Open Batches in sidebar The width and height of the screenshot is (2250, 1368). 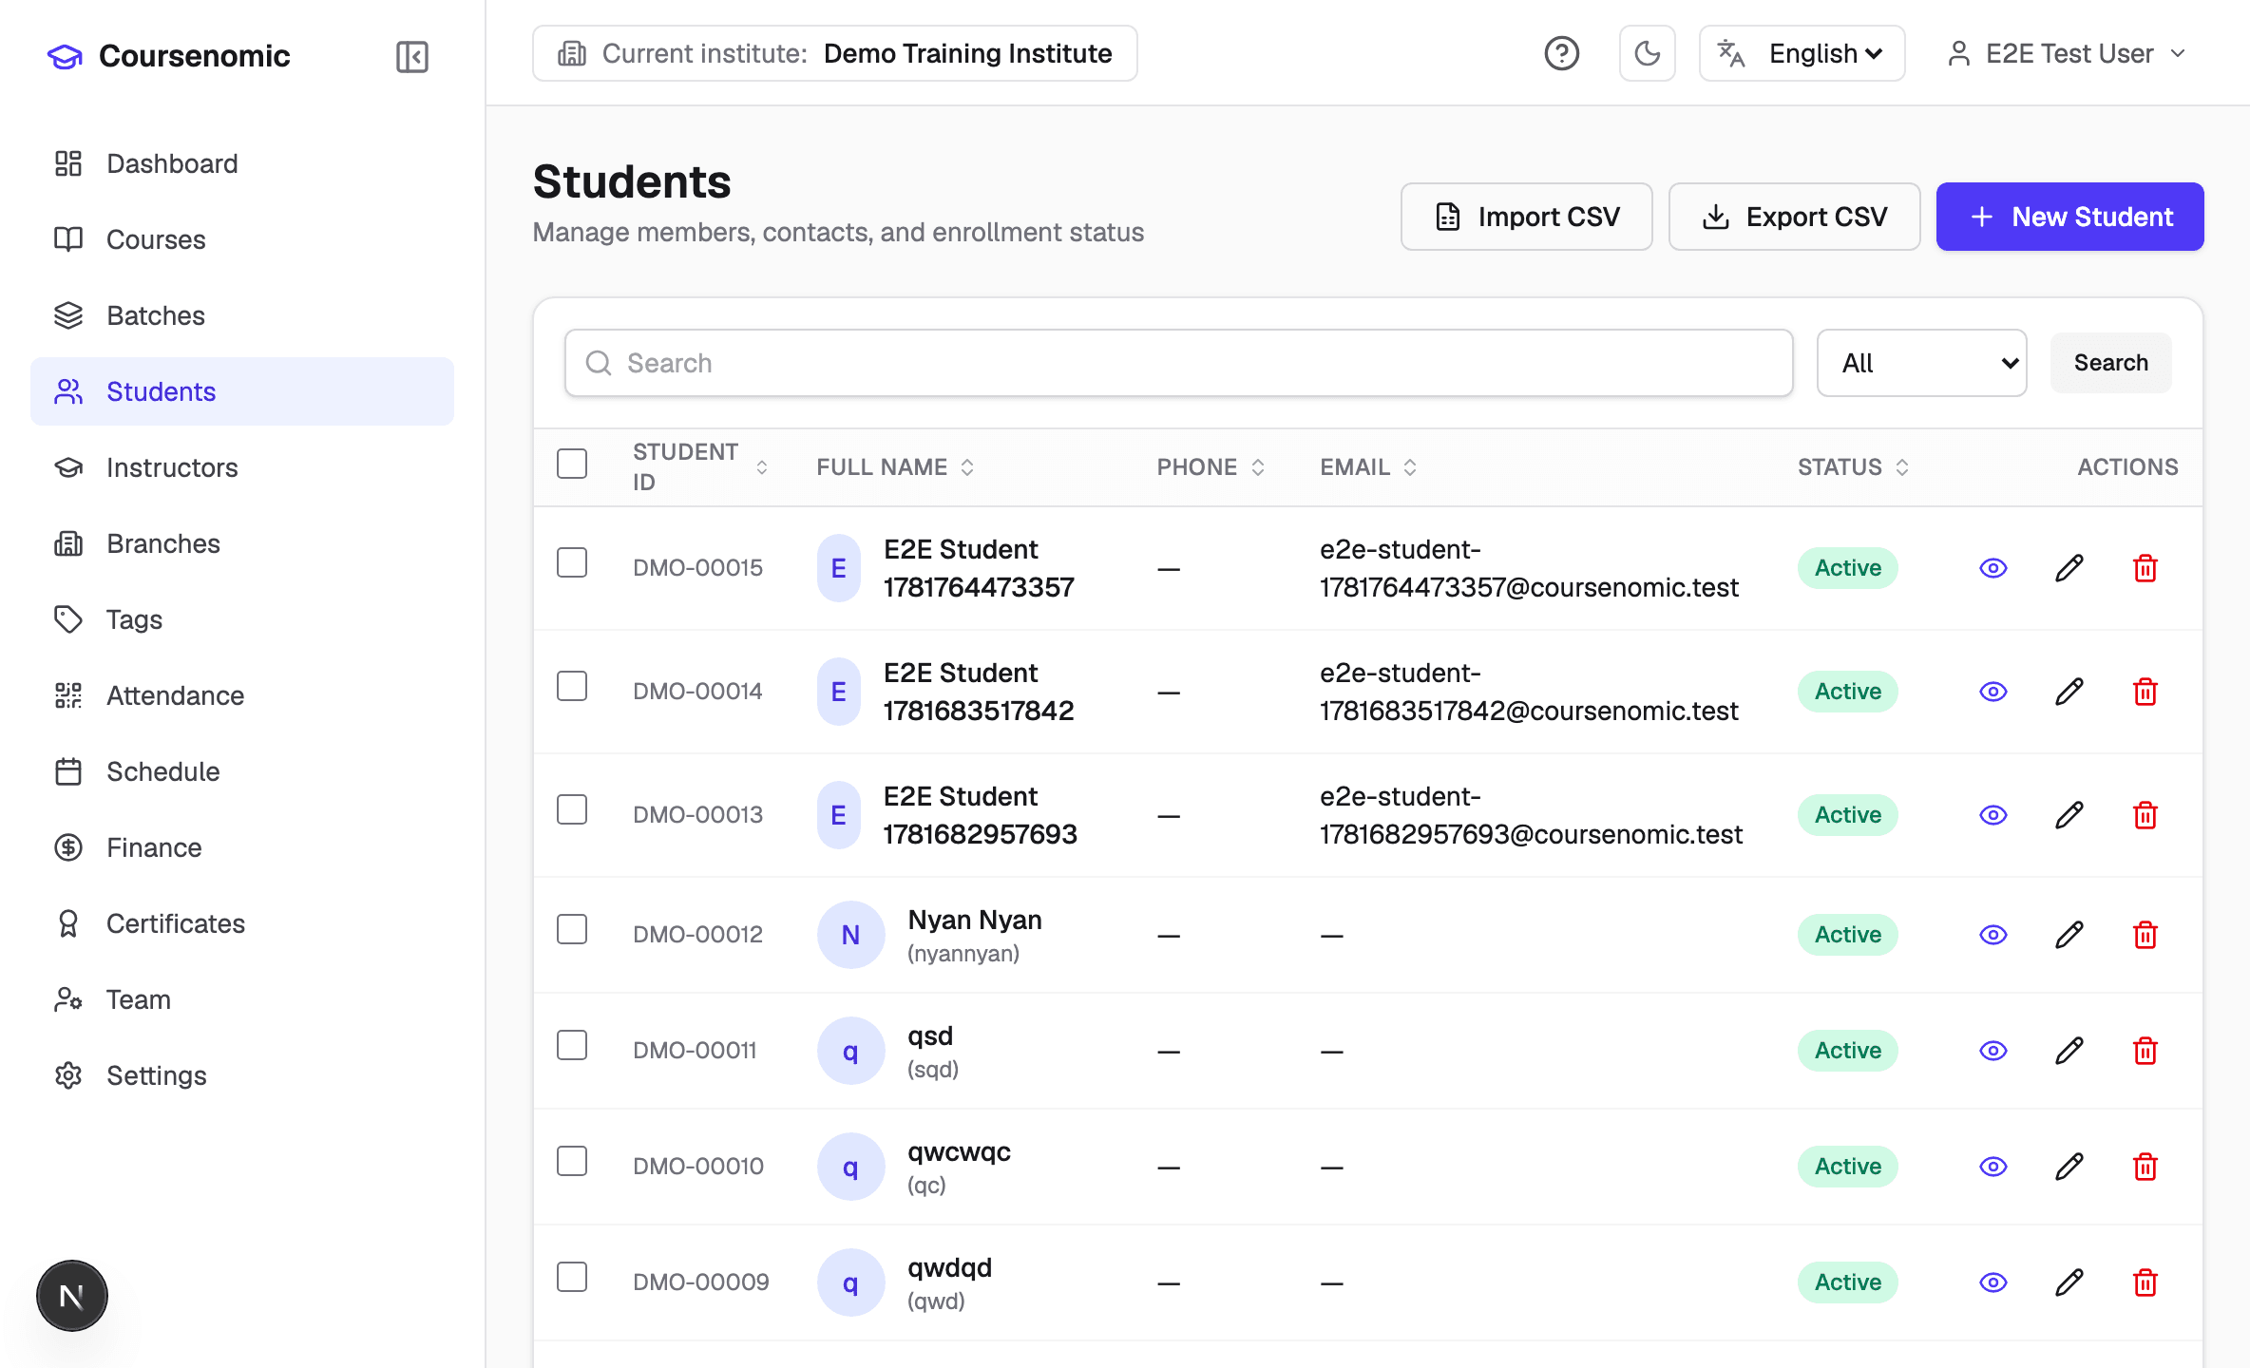point(242,315)
